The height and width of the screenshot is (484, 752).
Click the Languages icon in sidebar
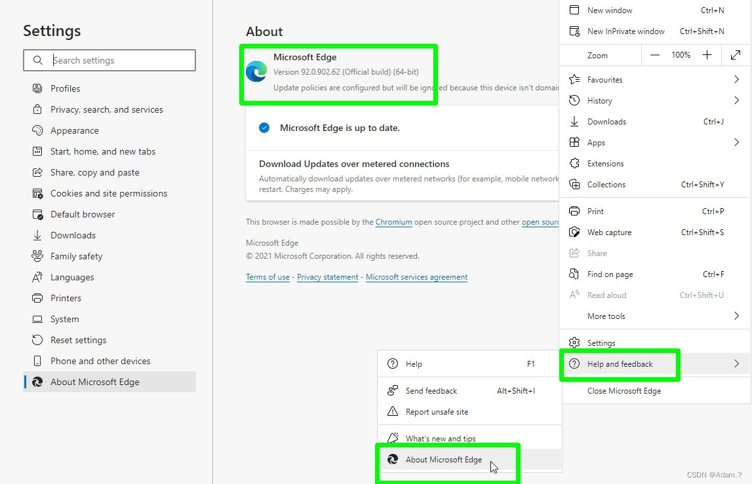37,277
